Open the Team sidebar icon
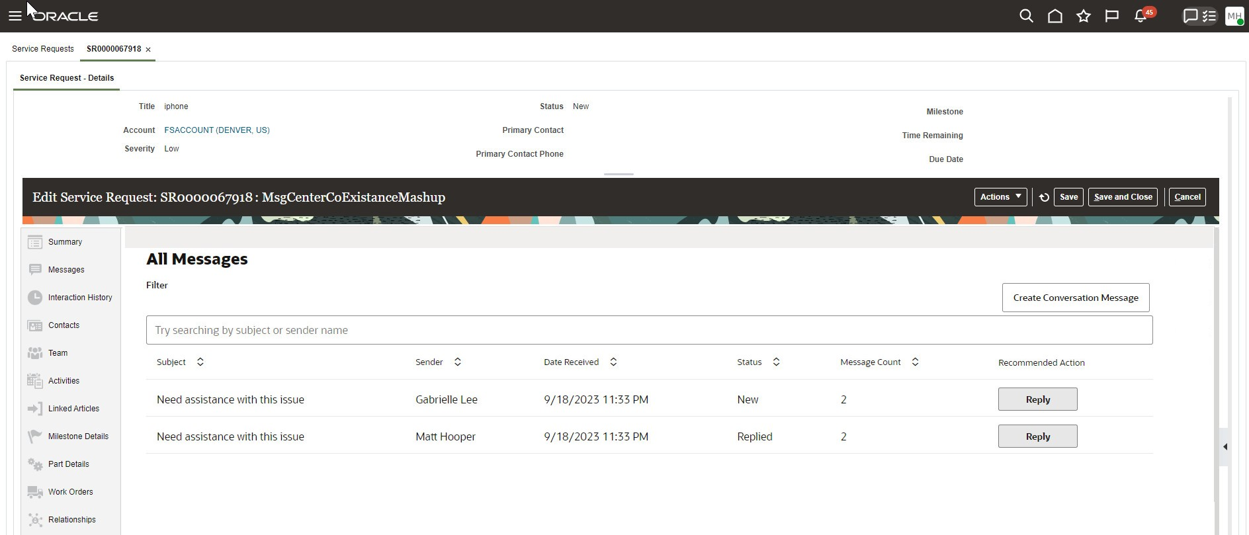Image resolution: width=1249 pixels, height=535 pixels. 35,353
